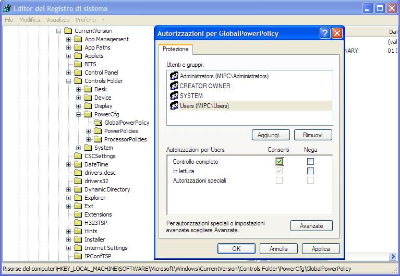Toggle Nega for Controllo completo
Image resolution: width=400 pixels, height=276 pixels.
pos(310,161)
